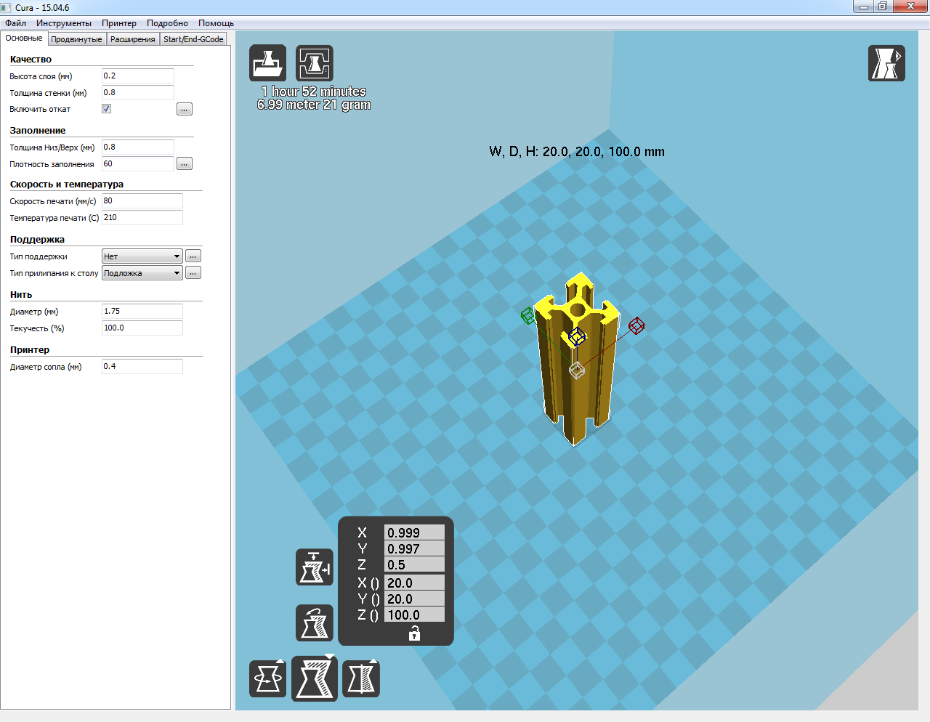This screenshot has width=930, height=722.
Task: Open the Тип прилипания к столу dropdown
Action: click(x=142, y=273)
